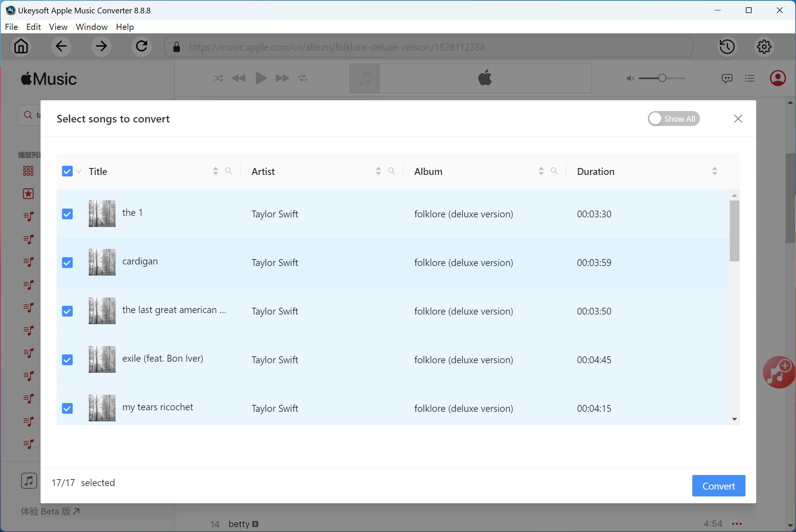Image resolution: width=796 pixels, height=532 pixels.
Task: Toggle the Show All switch
Action: (x=674, y=119)
